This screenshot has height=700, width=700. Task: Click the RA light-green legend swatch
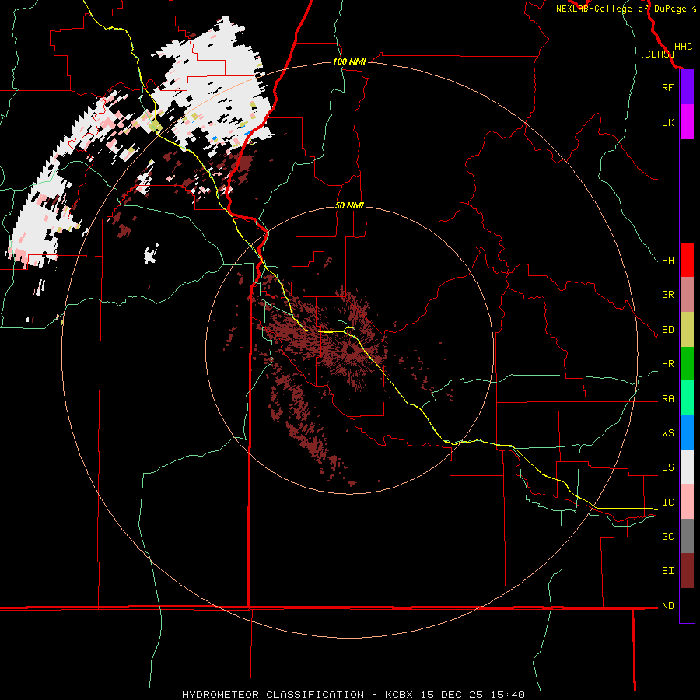coord(687,398)
